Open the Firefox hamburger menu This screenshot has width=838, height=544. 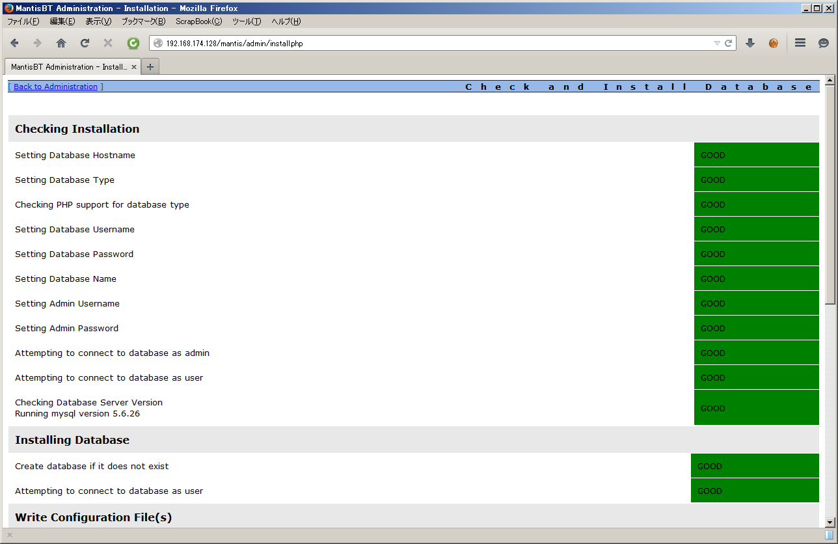(800, 43)
